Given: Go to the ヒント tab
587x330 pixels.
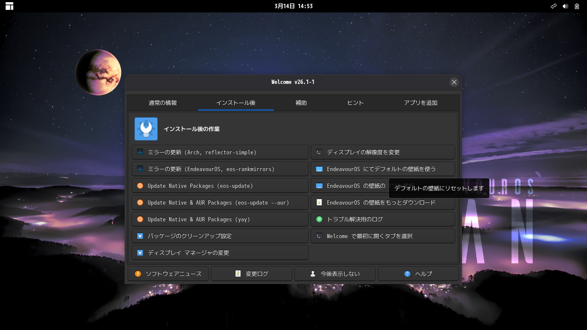Looking at the screenshot, I should point(355,103).
